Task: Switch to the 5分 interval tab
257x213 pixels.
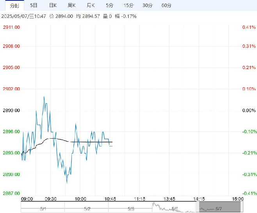Action: pos(109,5)
